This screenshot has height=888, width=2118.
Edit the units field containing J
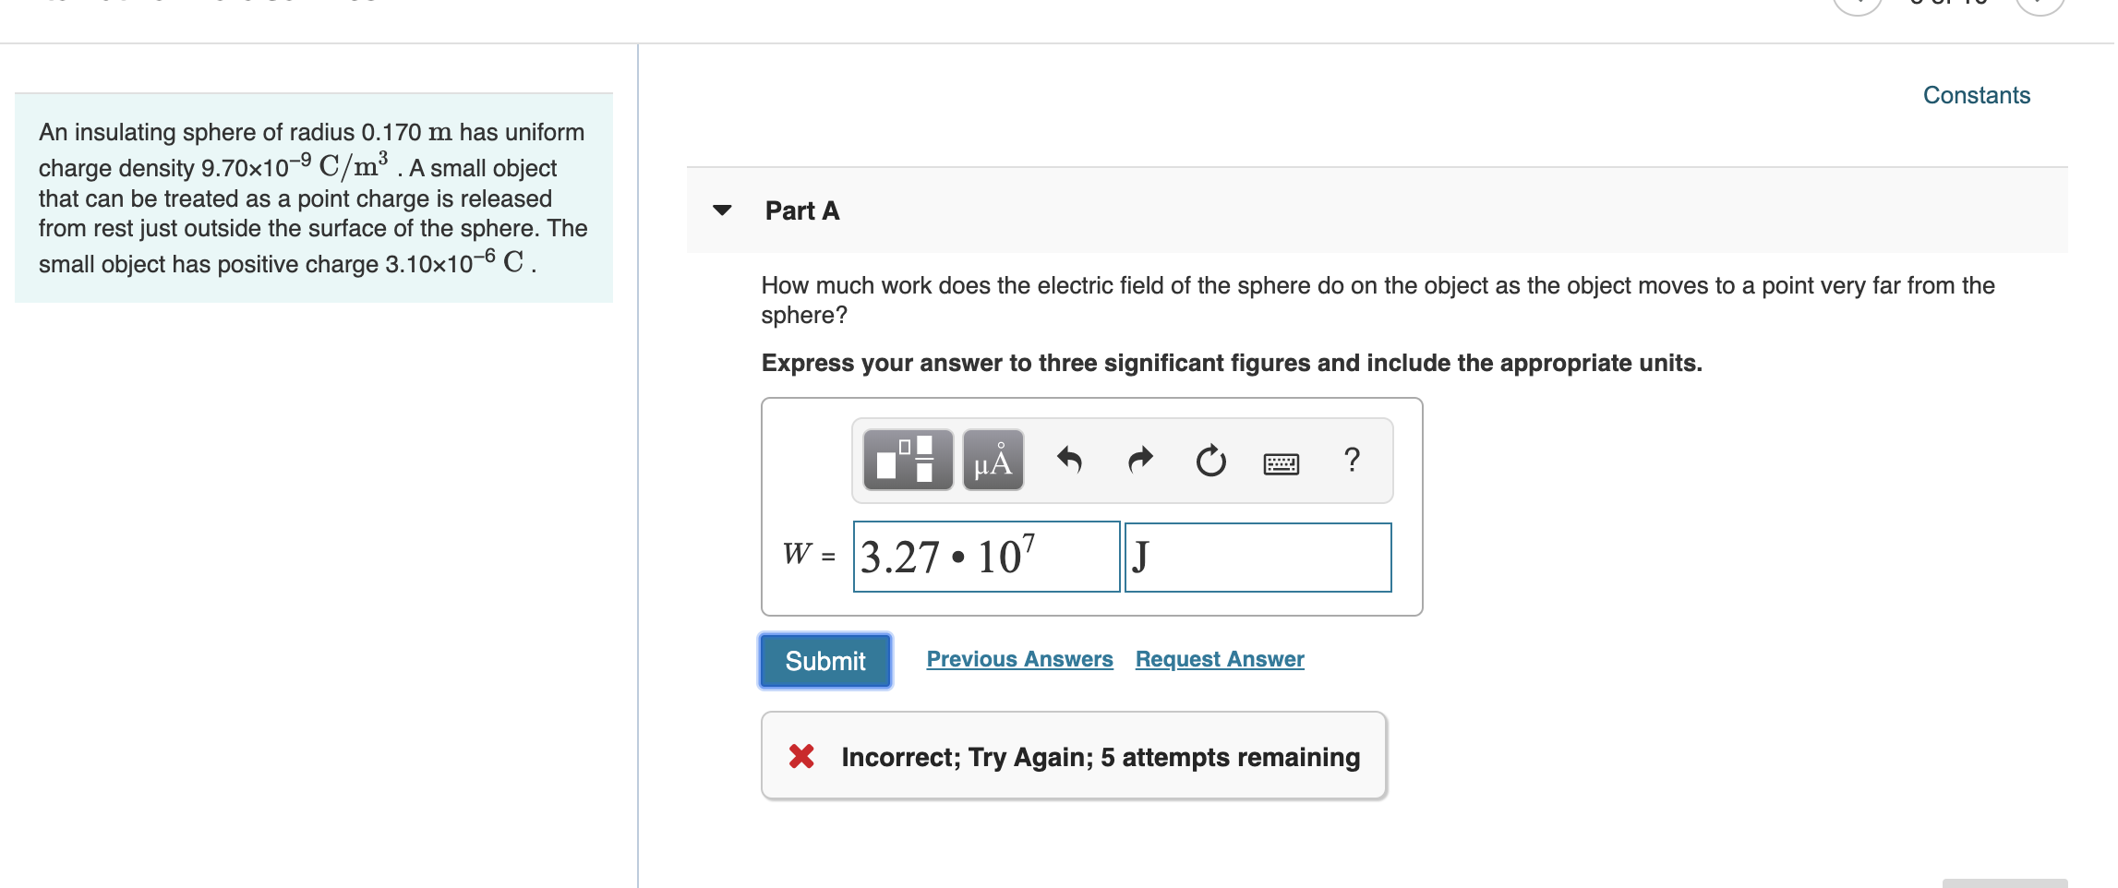[1258, 557]
